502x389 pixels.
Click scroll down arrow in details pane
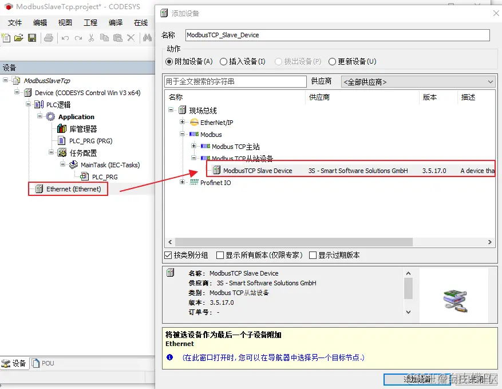408,312
